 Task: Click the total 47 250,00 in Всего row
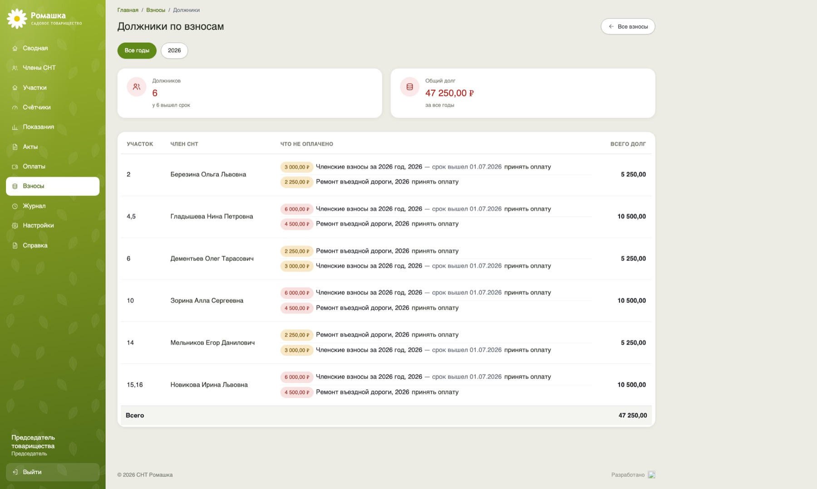click(633, 416)
